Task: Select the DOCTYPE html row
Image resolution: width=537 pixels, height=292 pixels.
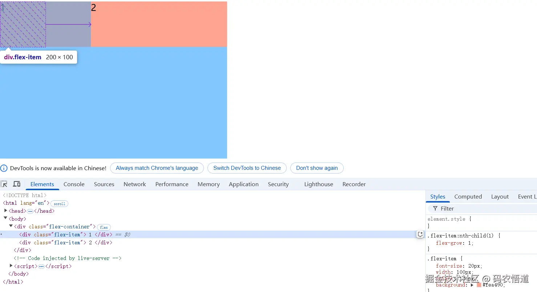Action: click(x=213, y=195)
